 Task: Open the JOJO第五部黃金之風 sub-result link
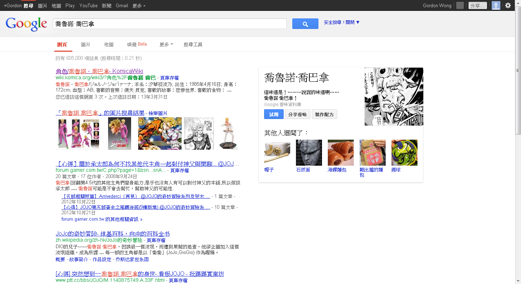[x=136, y=207]
